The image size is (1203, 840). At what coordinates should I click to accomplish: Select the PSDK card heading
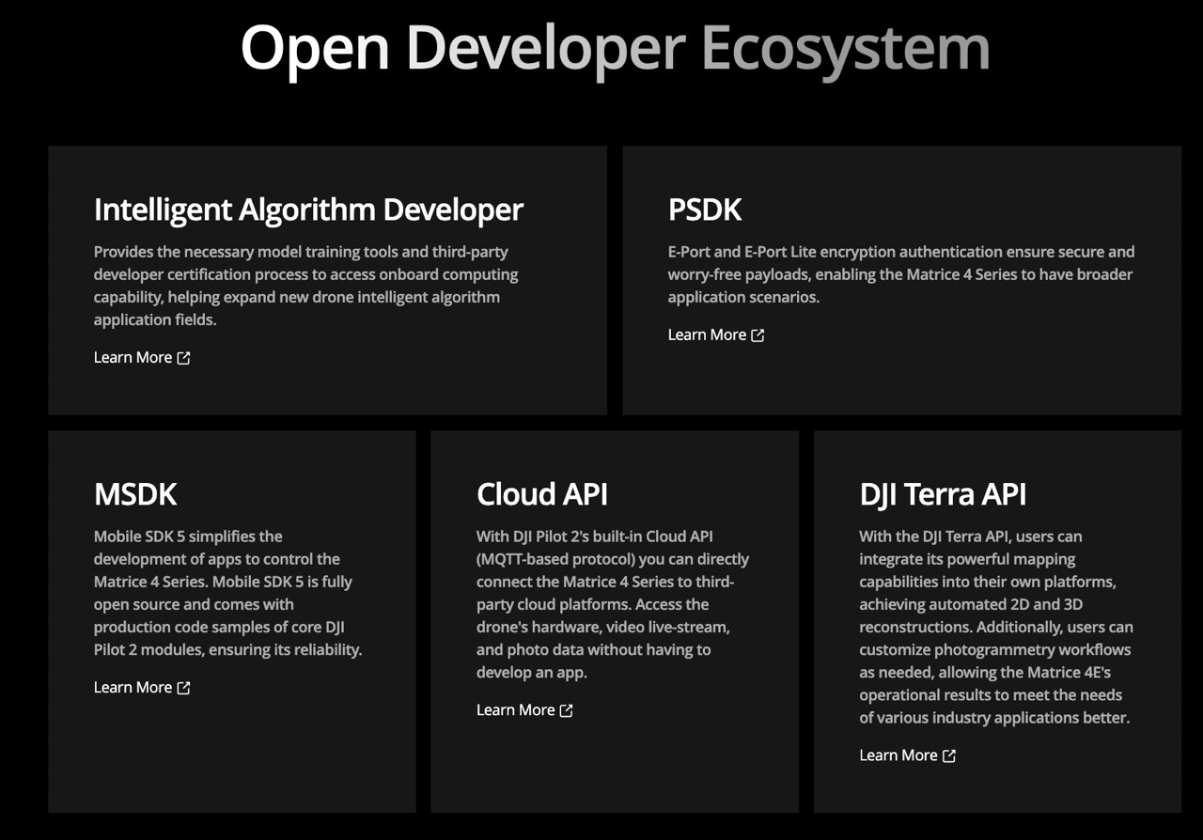tap(705, 210)
